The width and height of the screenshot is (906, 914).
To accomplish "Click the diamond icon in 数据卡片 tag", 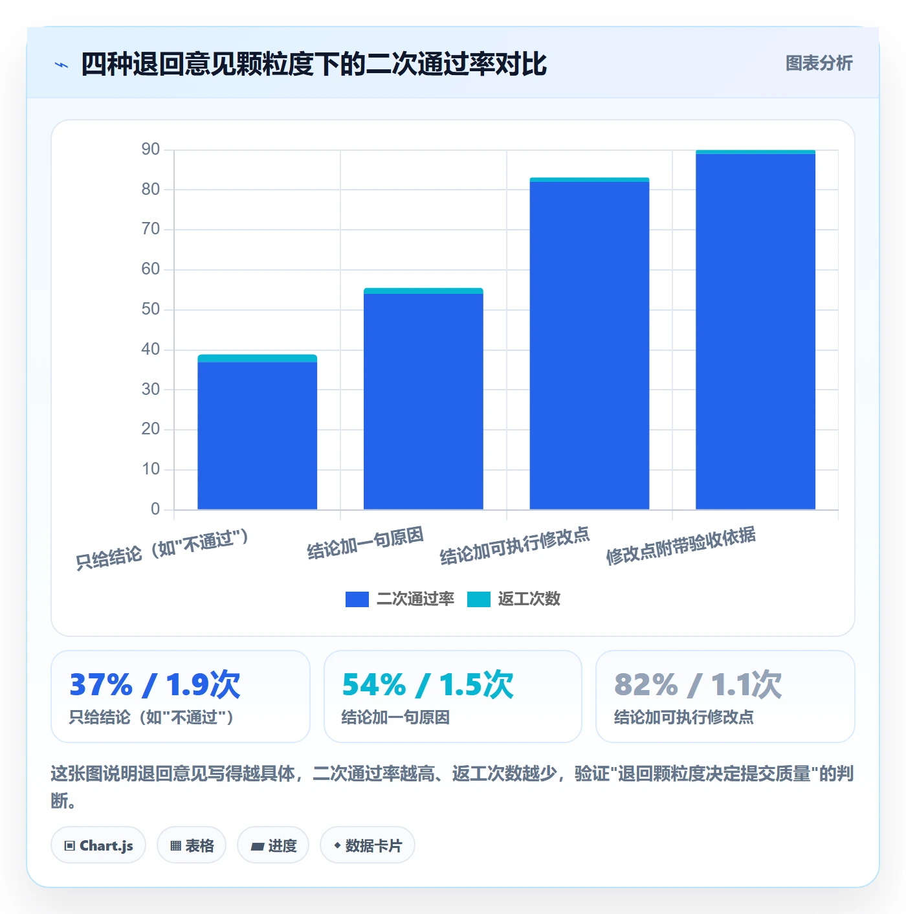I will (x=337, y=845).
